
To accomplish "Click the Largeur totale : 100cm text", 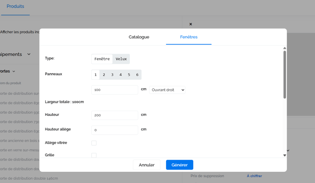I will pyautogui.click(x=64, y=102).
